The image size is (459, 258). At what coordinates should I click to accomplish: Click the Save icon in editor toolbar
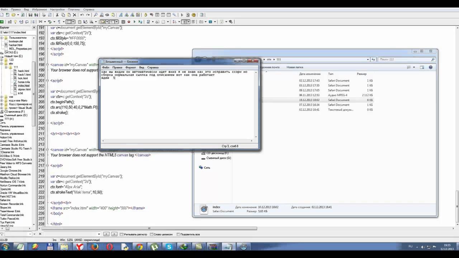click(x=30, y=15)
